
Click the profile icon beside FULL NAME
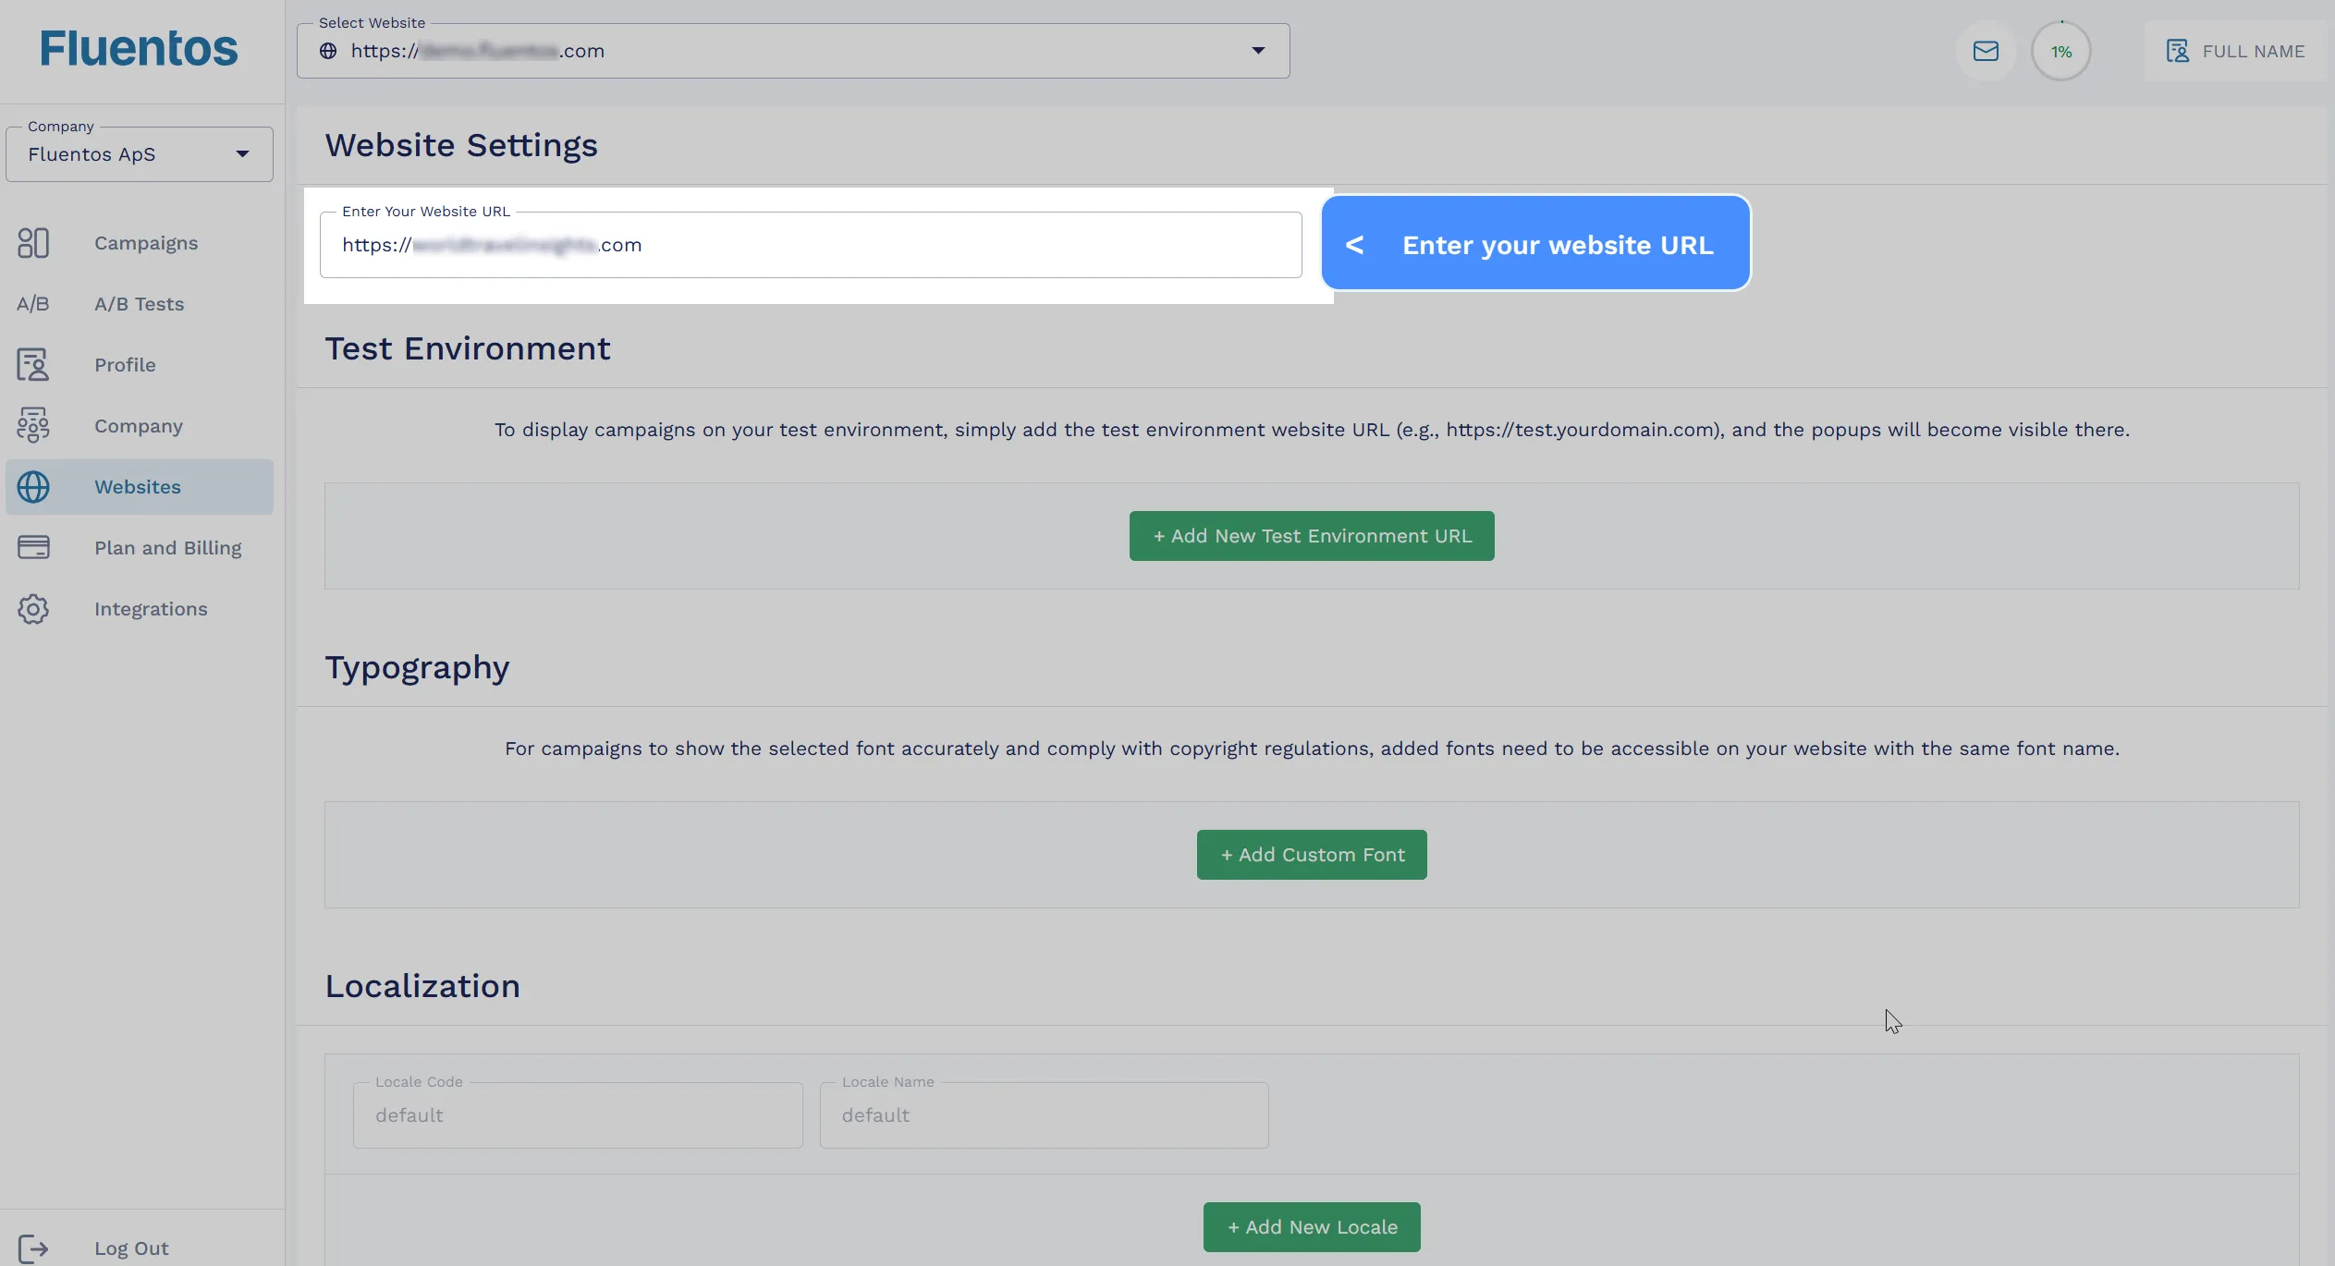coord(2177,51)
